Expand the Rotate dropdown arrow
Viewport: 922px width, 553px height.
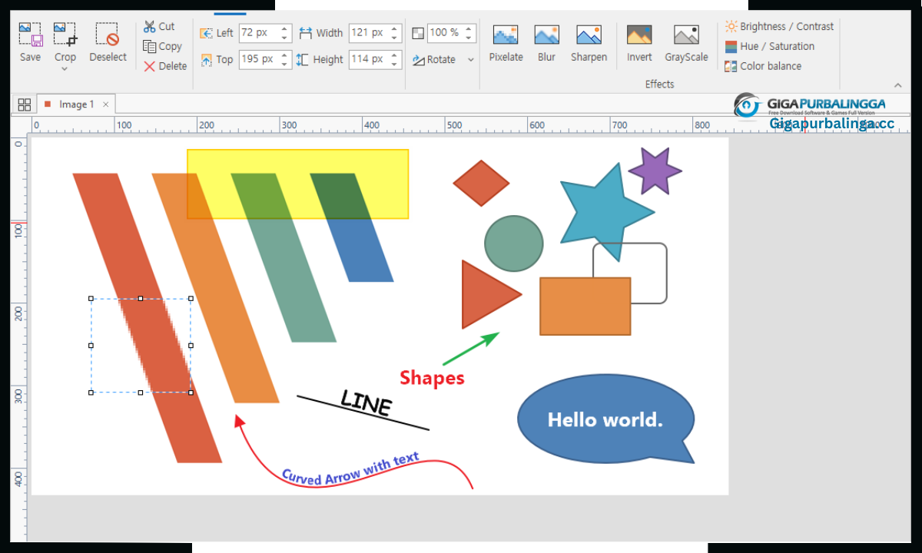[x=471, y=60]
